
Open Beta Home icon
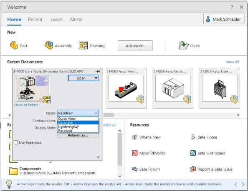(193, 137)
